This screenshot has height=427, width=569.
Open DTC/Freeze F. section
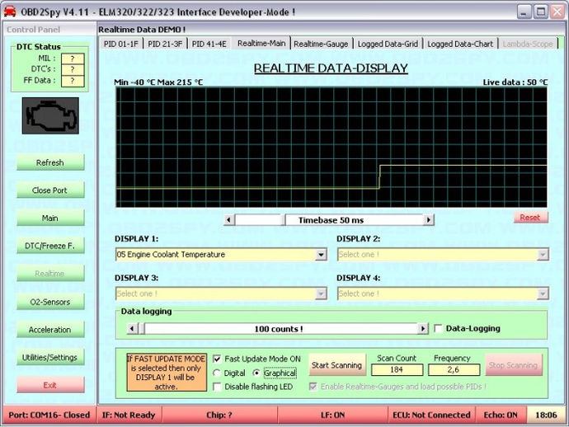tap(50, 246)
